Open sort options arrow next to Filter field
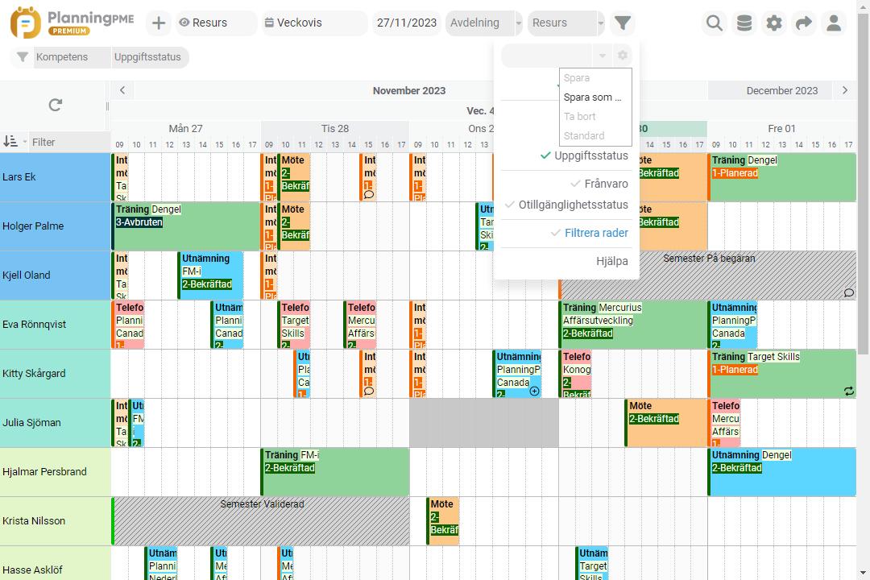The width and height of the screenshot is (870, 580). [x=25, y=142]
